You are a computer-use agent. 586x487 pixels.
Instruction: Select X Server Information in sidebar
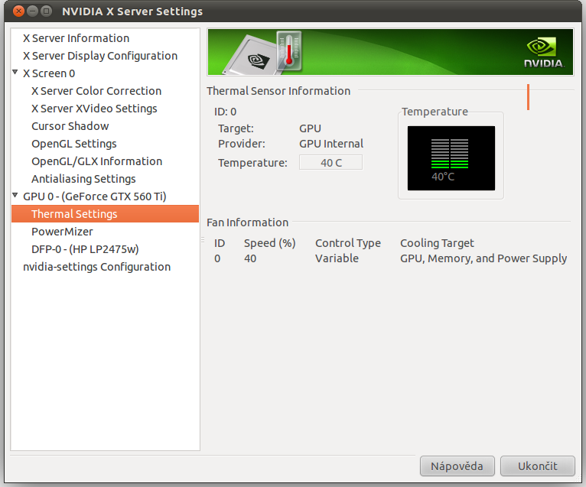pos(76,38)
